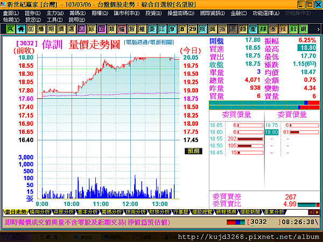Click the cyan 9 toolbar icon
Viewport: 323px width, 242px height.
point(172,29)
